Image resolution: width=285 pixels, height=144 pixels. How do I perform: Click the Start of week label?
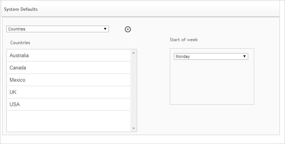pyautogui.click(x=184, y=40)
